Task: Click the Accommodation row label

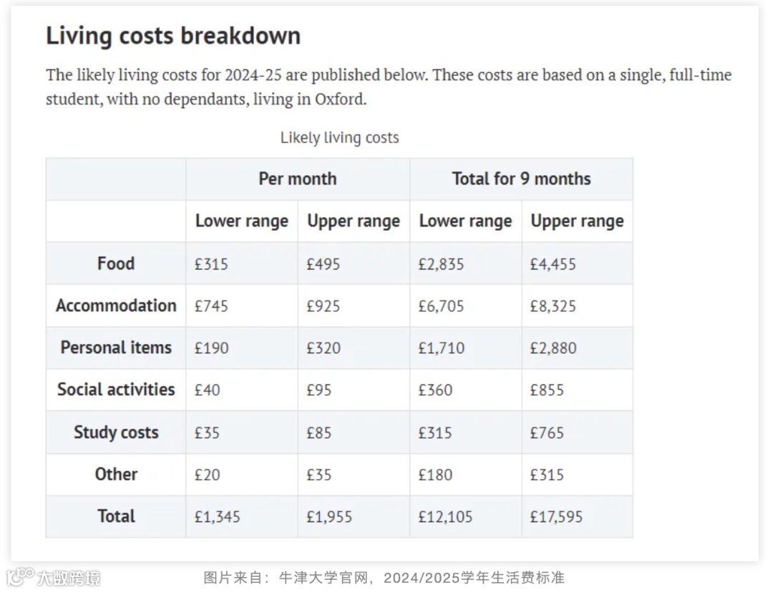Action: point(116,305)
